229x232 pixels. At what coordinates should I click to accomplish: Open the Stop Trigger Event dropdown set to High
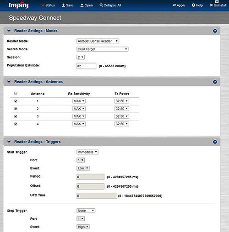[83, 227]
